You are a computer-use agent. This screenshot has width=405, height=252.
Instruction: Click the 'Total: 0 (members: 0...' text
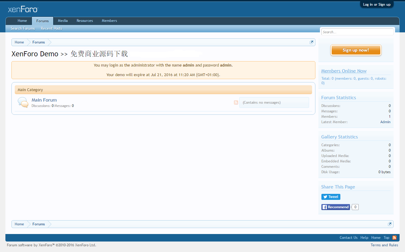point(354,81)
